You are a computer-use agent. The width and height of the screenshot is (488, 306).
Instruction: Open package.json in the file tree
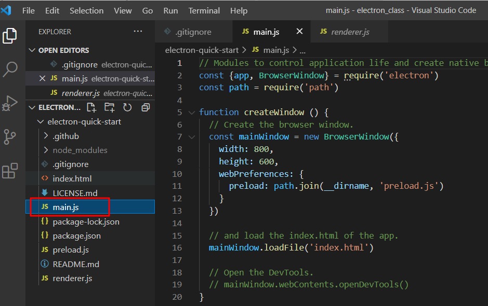(90, 236)
